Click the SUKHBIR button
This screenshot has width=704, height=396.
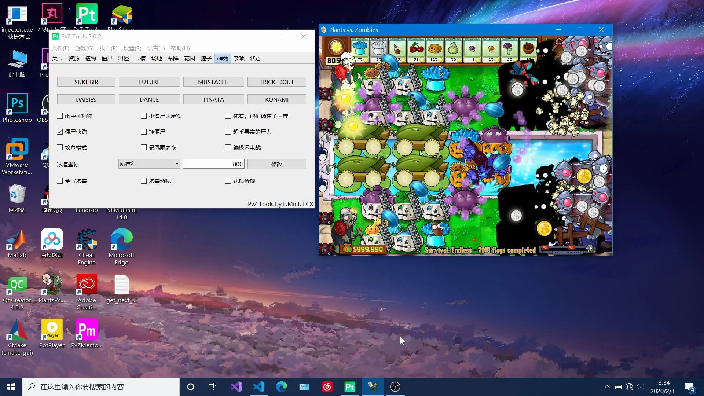pyautogui.click(x=86, y=82)
